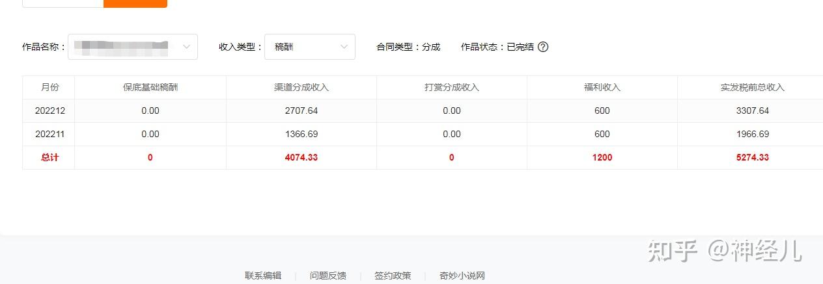Viewport: 823px width, 284px height.
Task: Click the 总计 total row label
Action: (x=50, y=157)
